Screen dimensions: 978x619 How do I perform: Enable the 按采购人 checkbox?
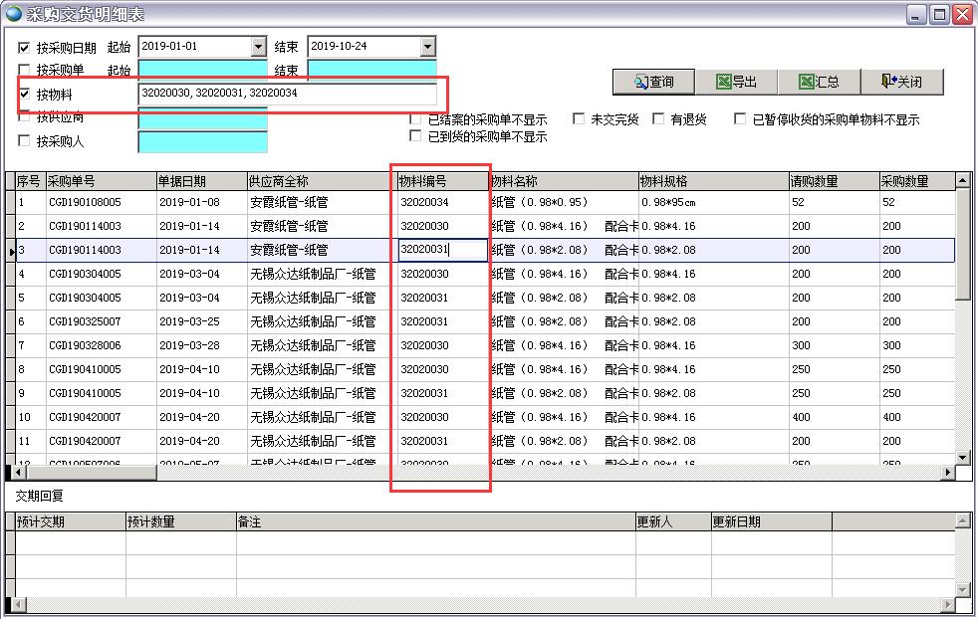24,141
